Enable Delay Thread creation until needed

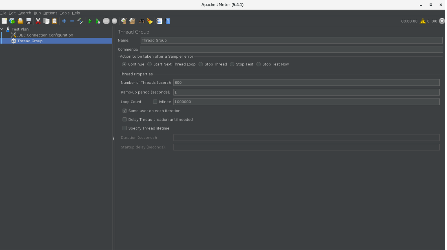(x=125, y=120)
